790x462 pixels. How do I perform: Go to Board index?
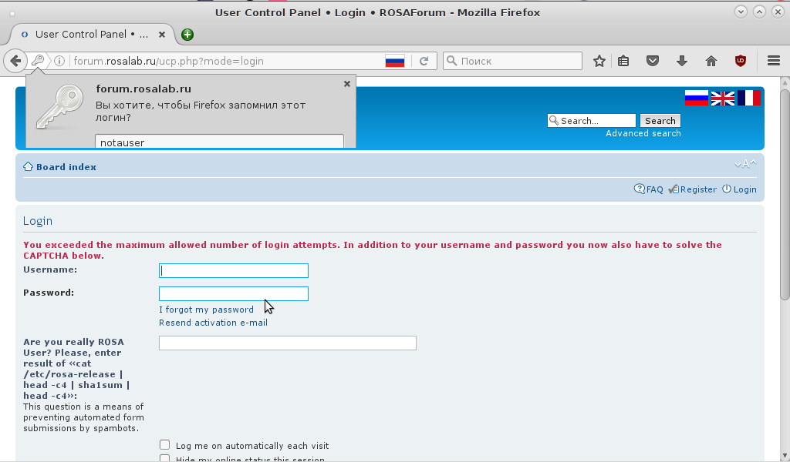66,167
